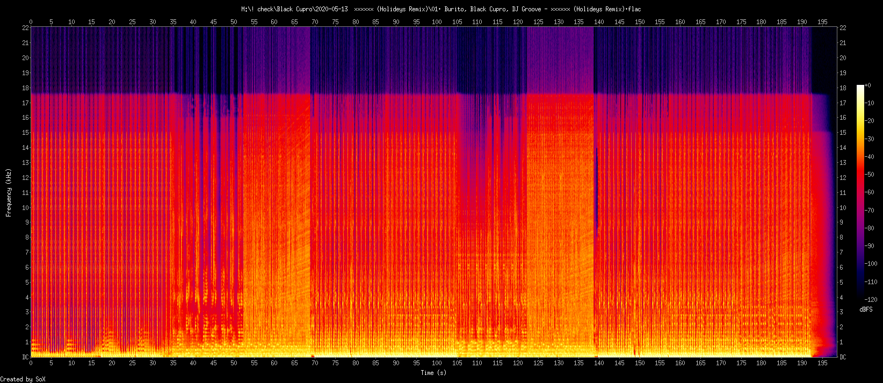
Task: Click "5" on the right frequency axis
Action: coord(842,283)
